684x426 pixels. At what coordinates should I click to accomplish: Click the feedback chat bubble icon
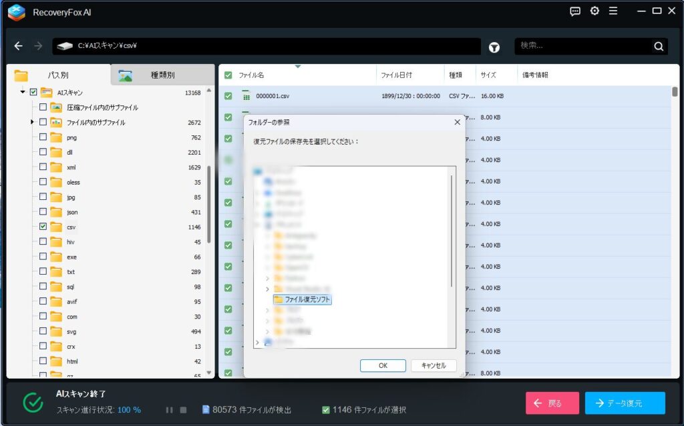[x=575, y=11]
